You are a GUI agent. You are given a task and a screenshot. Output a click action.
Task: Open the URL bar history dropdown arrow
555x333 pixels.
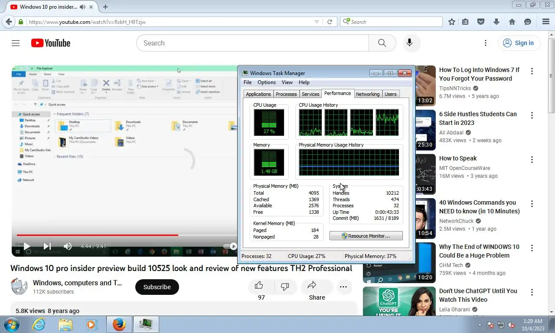(x=317, y=22)
